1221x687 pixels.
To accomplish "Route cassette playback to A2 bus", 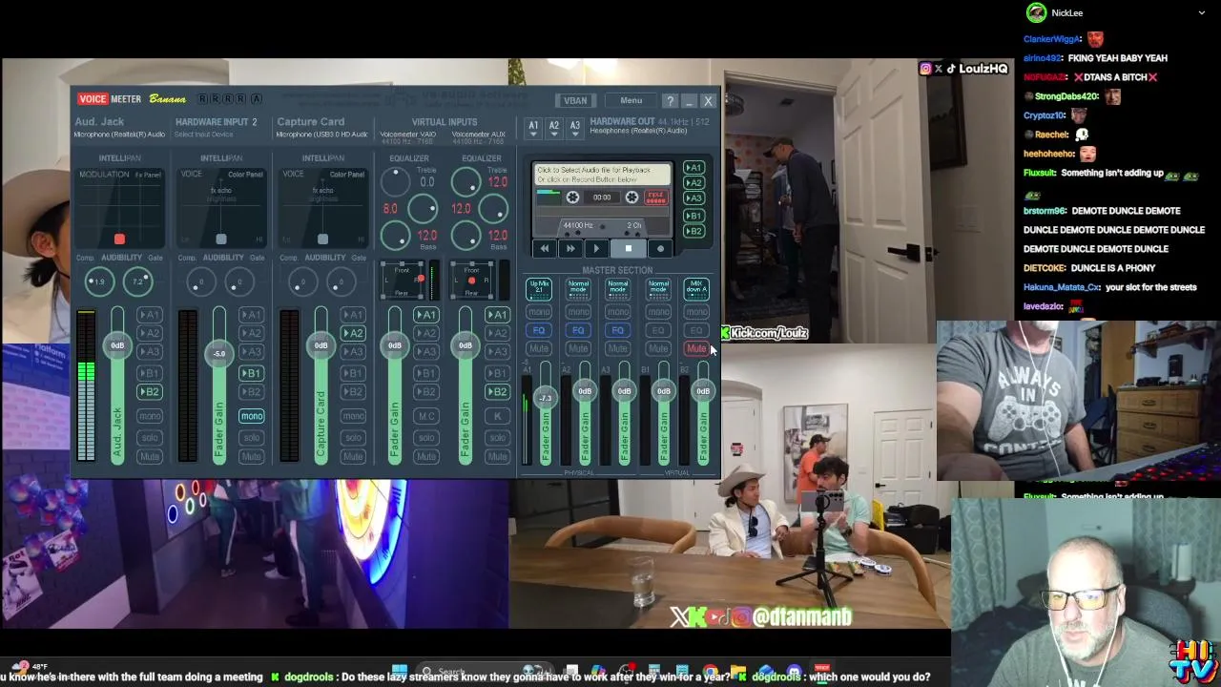I will tap(693, 183).
